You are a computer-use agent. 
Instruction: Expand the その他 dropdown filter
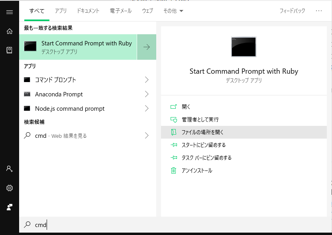(x=173, y=11)
